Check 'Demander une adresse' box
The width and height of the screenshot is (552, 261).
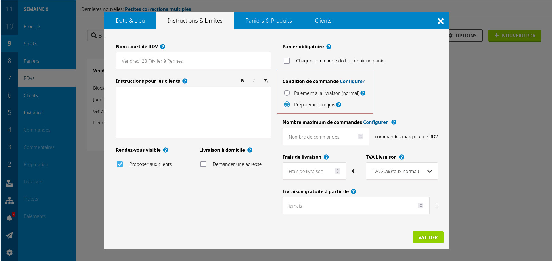pyautogui.click(x=203, y=164)
